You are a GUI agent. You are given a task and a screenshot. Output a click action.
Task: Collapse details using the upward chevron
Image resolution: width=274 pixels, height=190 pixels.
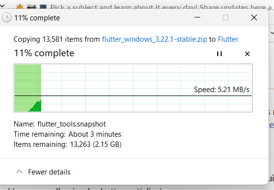pyautogui.click(x=19, y=172)
